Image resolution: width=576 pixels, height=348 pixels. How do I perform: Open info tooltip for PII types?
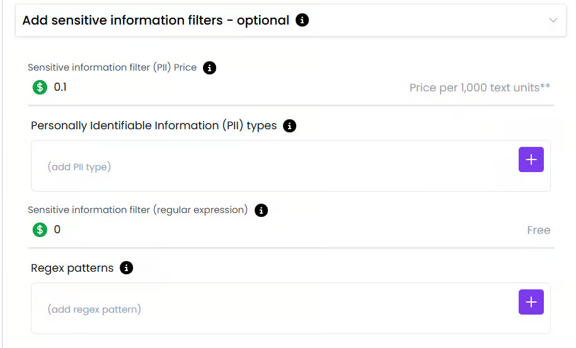click(x=289, y=125)
